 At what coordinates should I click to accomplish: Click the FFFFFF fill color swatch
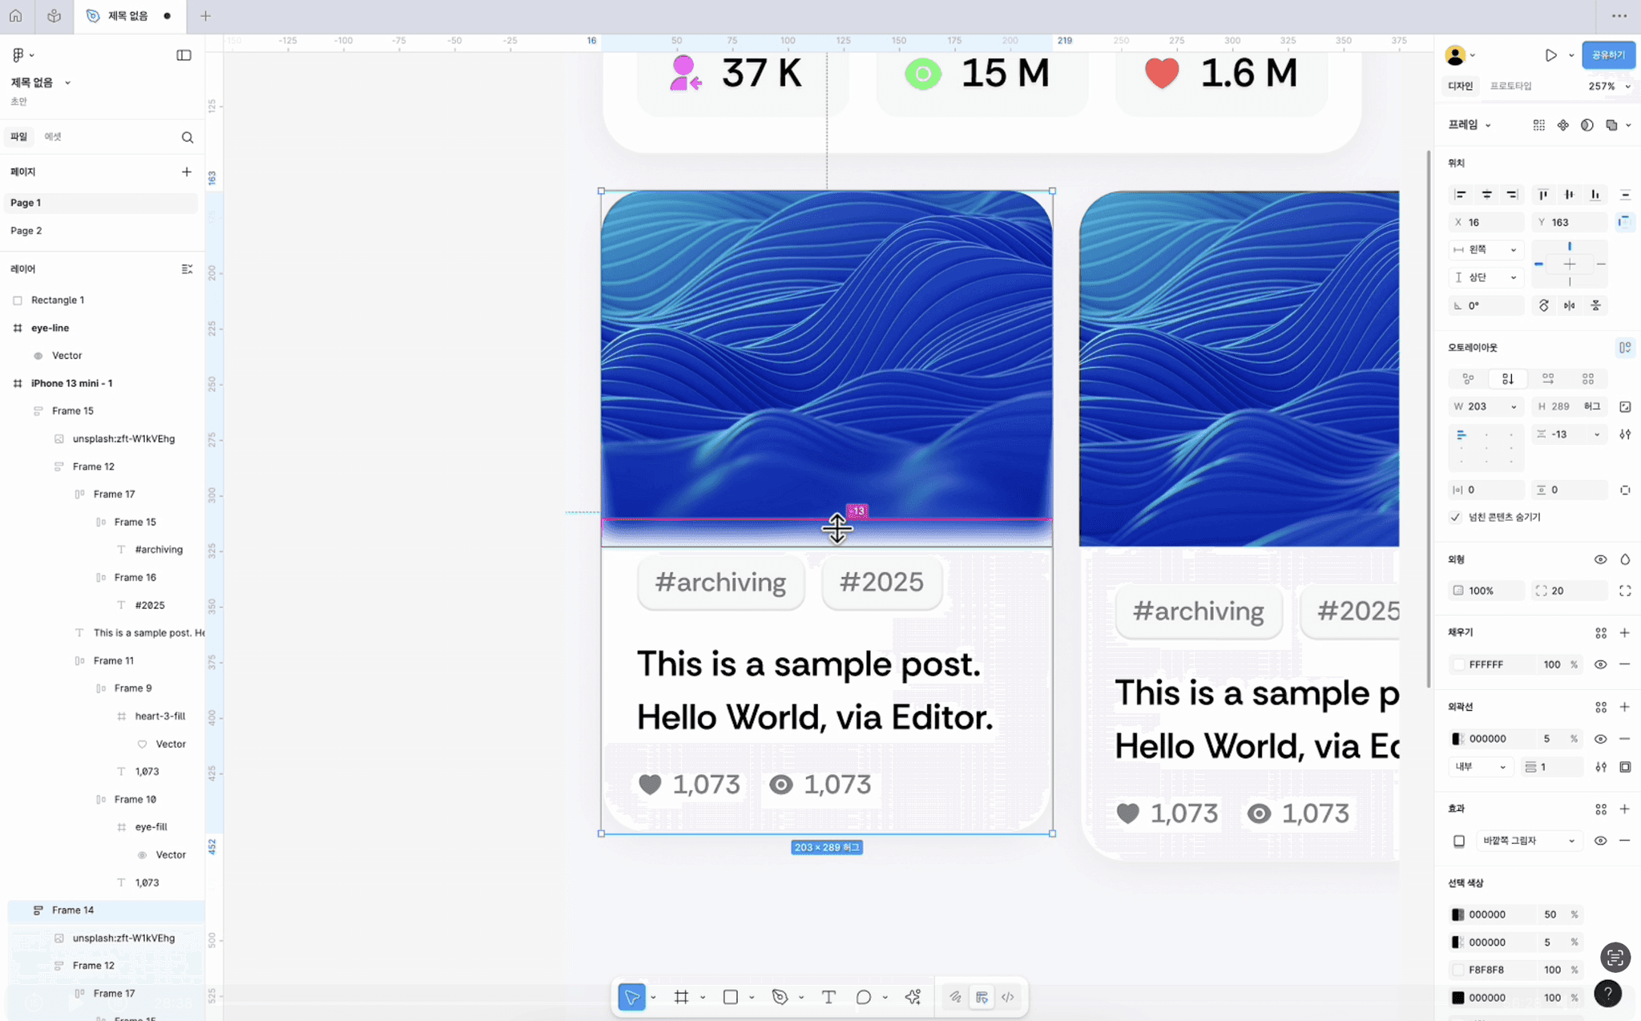(1458, 664)
